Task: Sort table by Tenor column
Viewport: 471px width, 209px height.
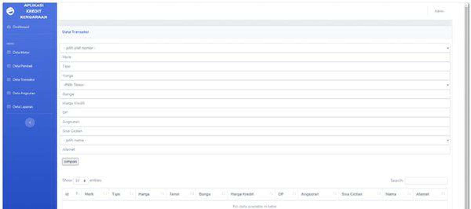Action: click(181, 194)
